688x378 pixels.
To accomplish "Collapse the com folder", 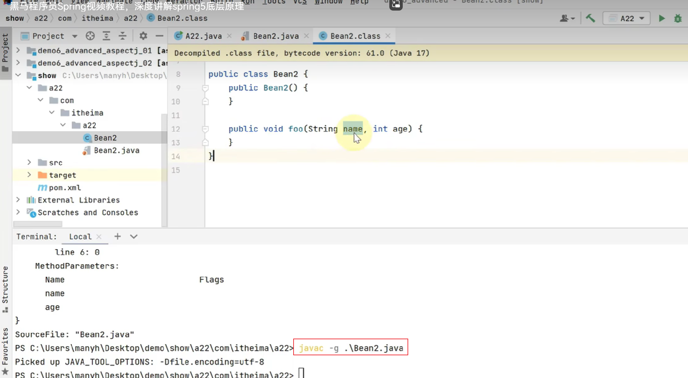I will [41, 100].
